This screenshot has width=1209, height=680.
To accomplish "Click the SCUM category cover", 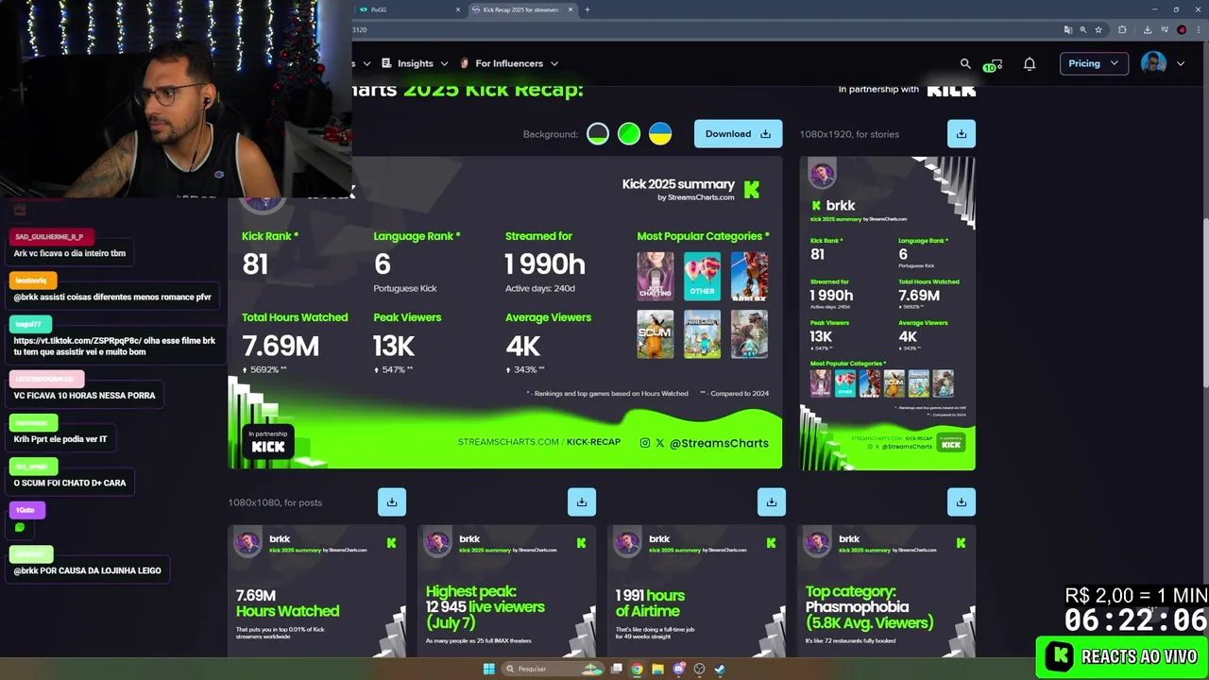I will pos(655,334).
